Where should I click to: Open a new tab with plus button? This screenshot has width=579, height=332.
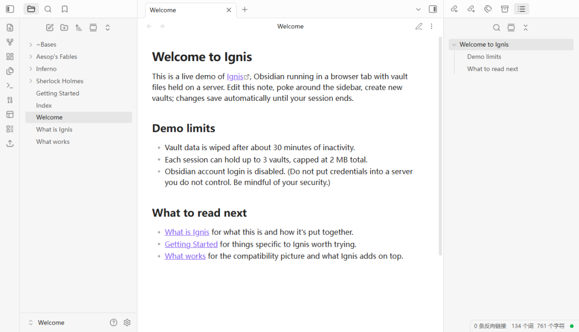[245, 10]
